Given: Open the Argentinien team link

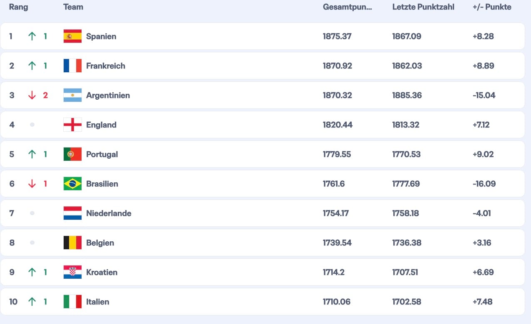Looking at the screenshot, I should [x=108, y=96].
